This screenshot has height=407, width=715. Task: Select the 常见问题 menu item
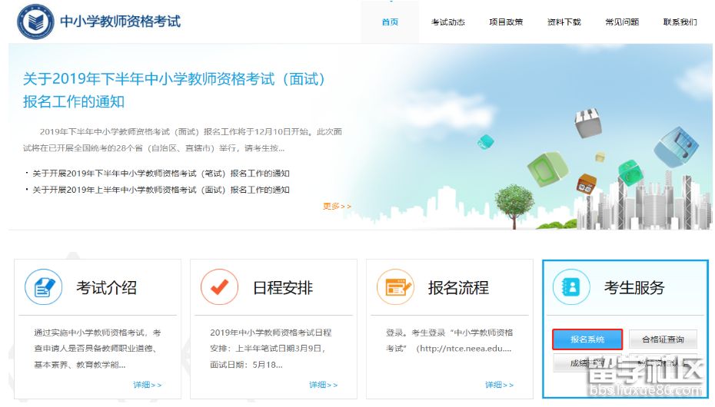(x=622, y=22)
